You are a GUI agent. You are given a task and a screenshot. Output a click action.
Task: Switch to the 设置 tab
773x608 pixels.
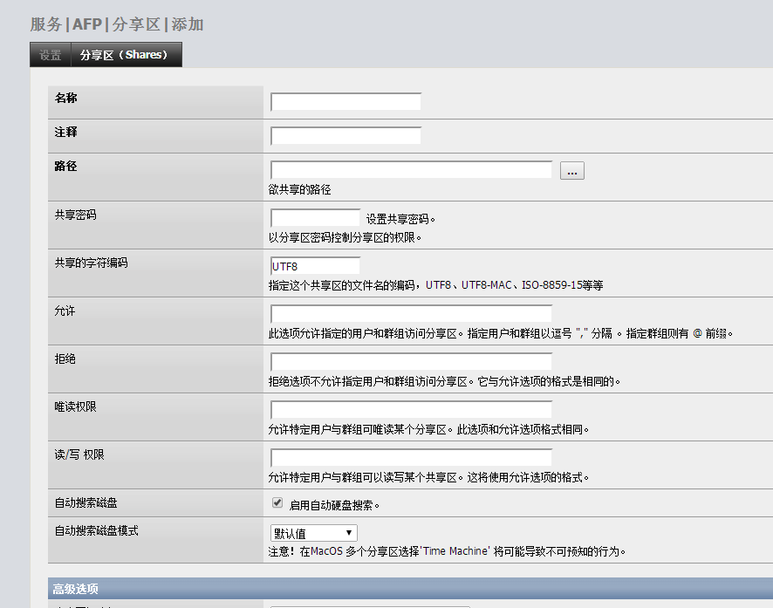50,55
